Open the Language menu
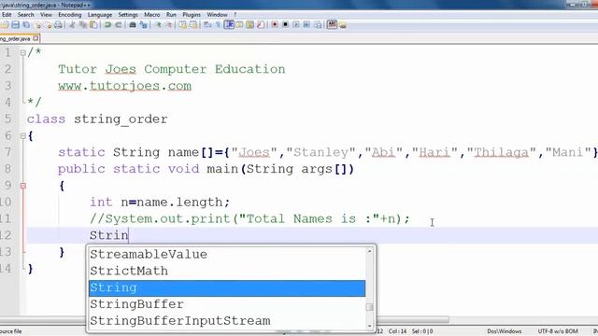The height and width of the screenshot is (336, 598). point(100,15)
